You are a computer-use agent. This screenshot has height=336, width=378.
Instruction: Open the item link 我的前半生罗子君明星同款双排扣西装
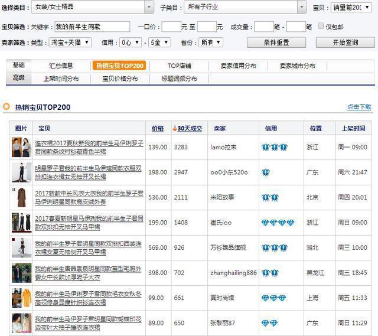(88, 247)
